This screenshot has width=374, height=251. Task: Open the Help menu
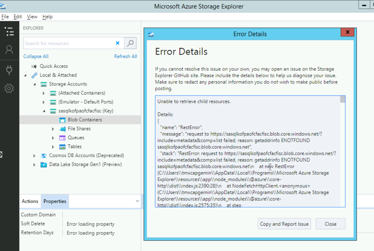47,17
